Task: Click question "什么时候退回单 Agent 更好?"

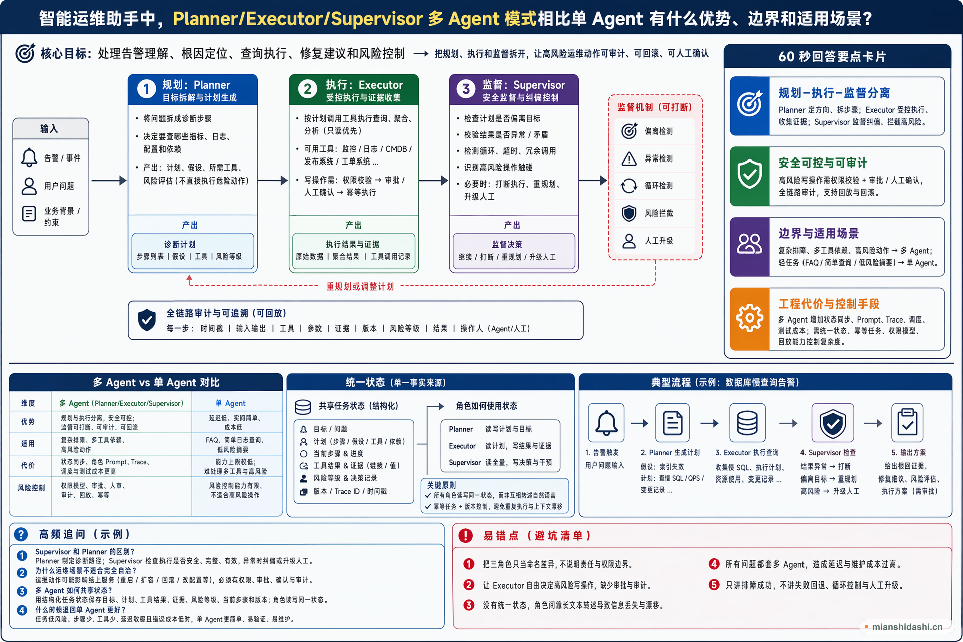Action: (80, 610)
